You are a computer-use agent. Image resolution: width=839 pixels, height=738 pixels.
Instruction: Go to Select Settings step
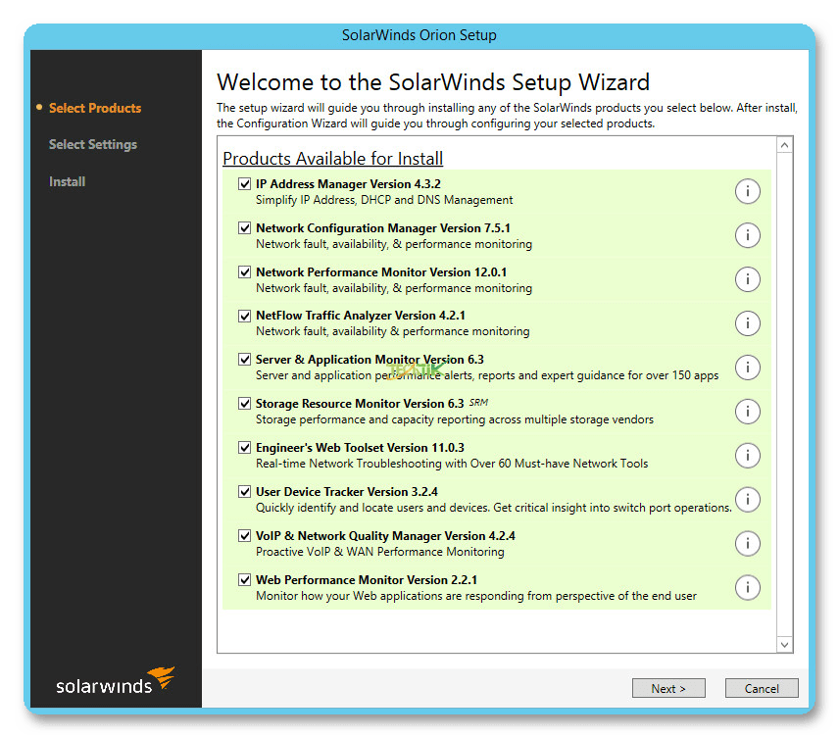point(93,145)
